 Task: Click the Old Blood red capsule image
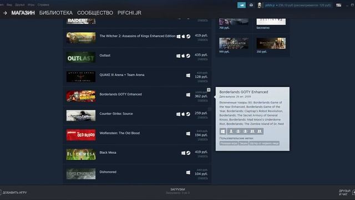(81, 135)
